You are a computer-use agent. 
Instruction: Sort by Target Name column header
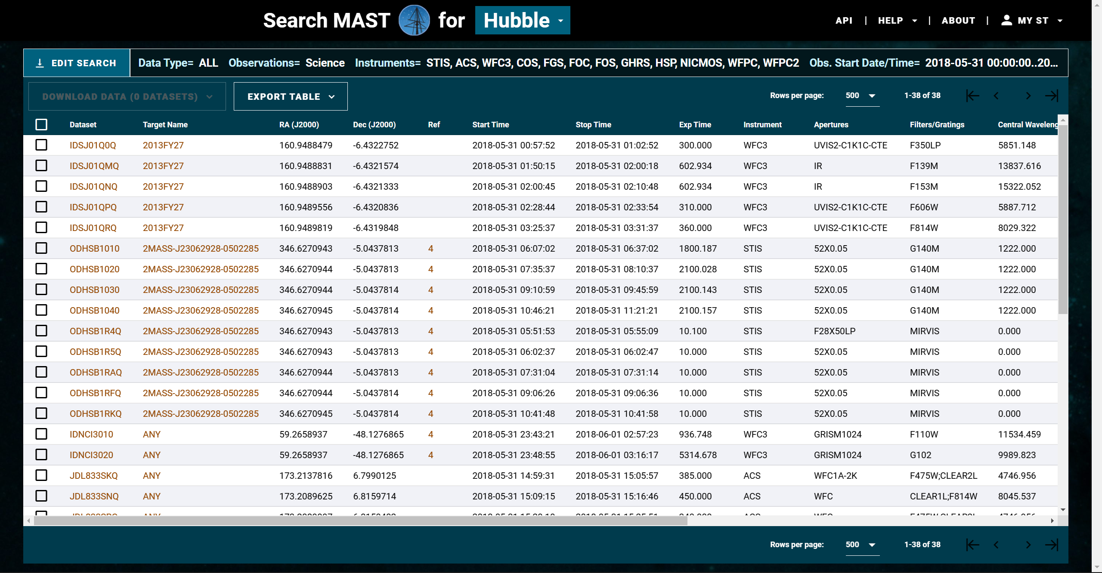tap(165, 125)
